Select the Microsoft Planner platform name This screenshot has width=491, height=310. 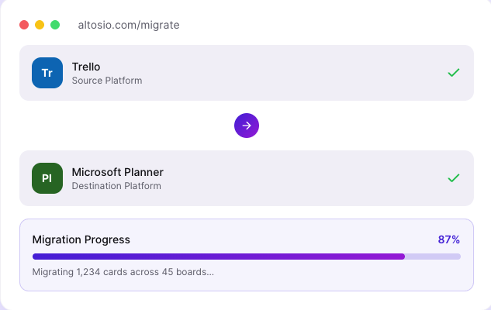pyautogui.click(x=118, y=172)
